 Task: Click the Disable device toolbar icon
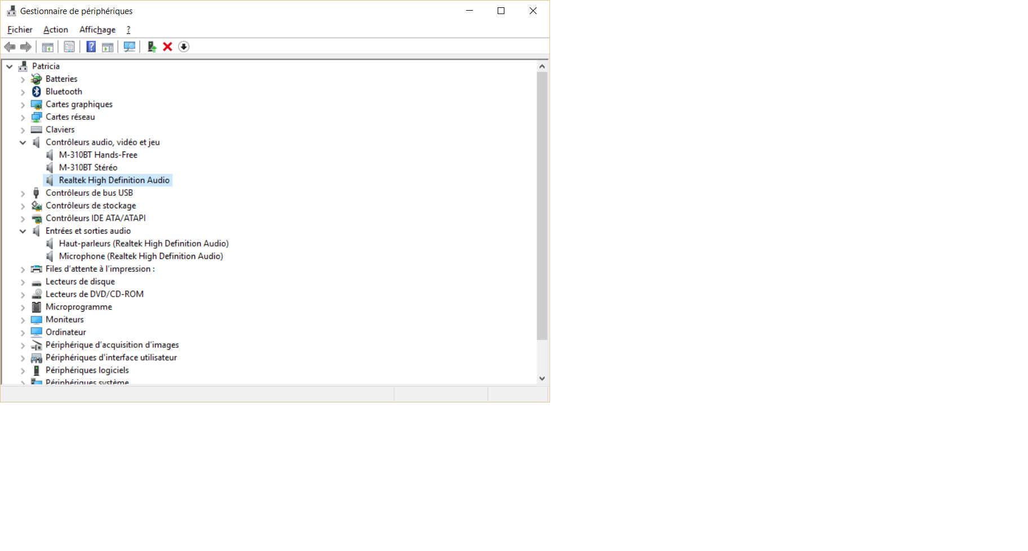pos(184,47)
